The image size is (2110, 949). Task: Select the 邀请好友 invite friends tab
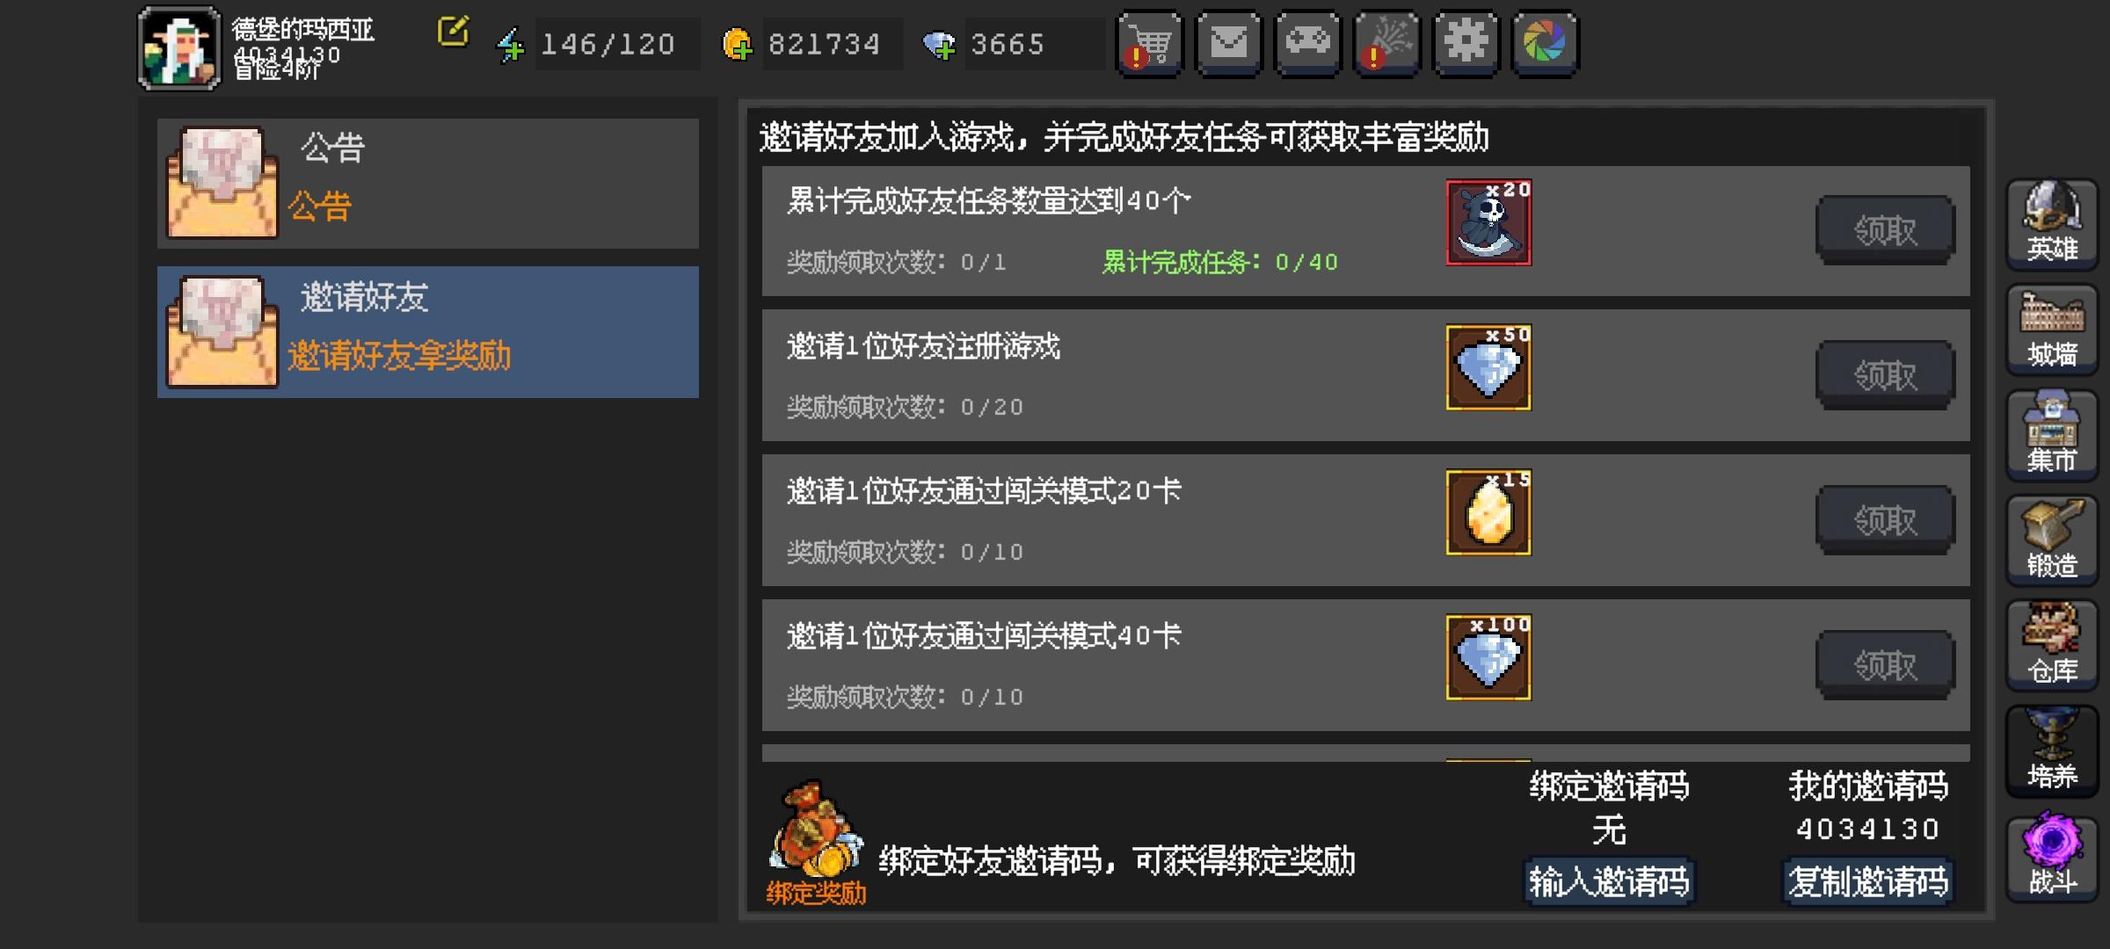click(428, 332)
